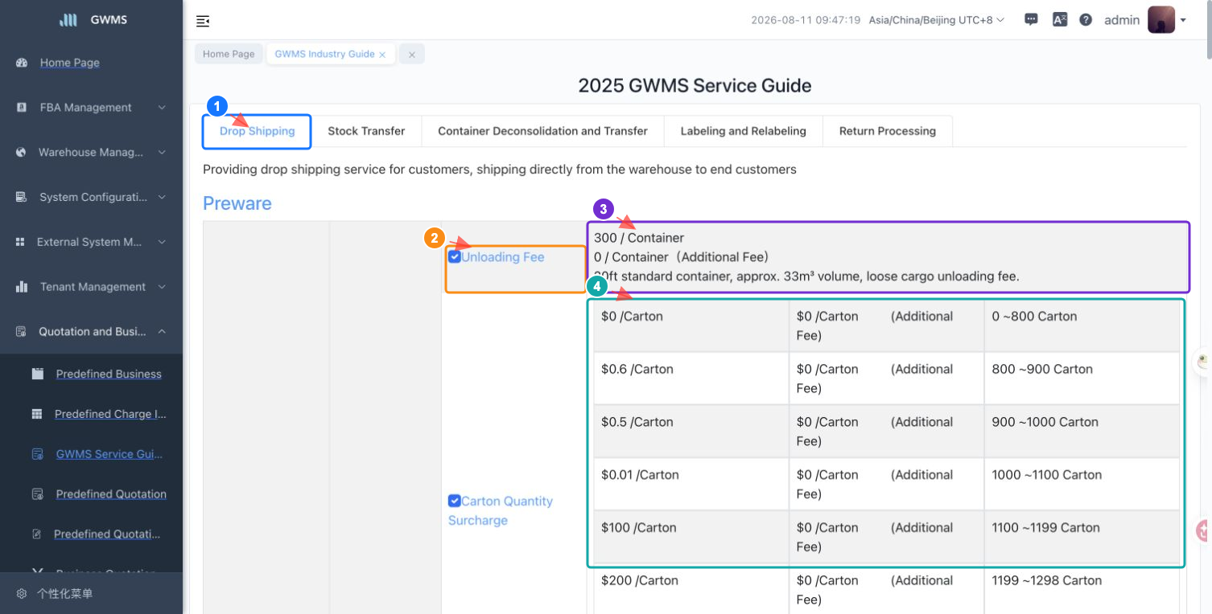The width and height of the screenshot is (1212, 614).
Task: Click the GWMS Service Guide menu icon
Action: (37, 454)
